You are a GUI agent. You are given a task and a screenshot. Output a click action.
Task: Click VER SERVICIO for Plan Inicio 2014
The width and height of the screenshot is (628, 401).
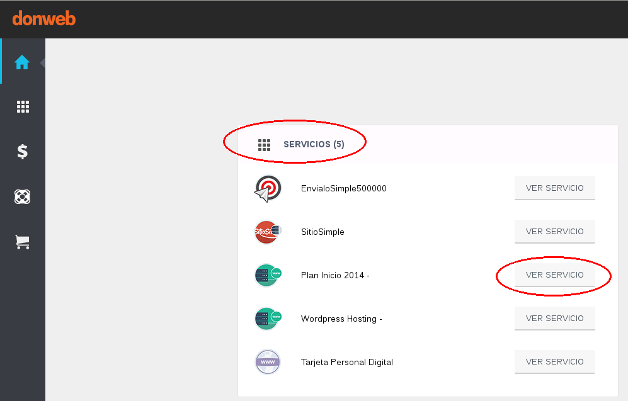[x=555, y=275]
